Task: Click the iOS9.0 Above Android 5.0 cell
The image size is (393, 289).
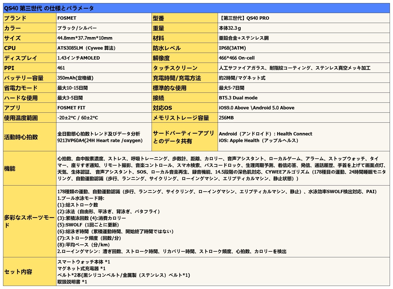Action: (x=256, y=108)
